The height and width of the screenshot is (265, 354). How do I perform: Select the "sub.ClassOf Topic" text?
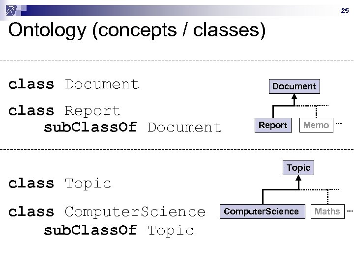tap(119, 230)
